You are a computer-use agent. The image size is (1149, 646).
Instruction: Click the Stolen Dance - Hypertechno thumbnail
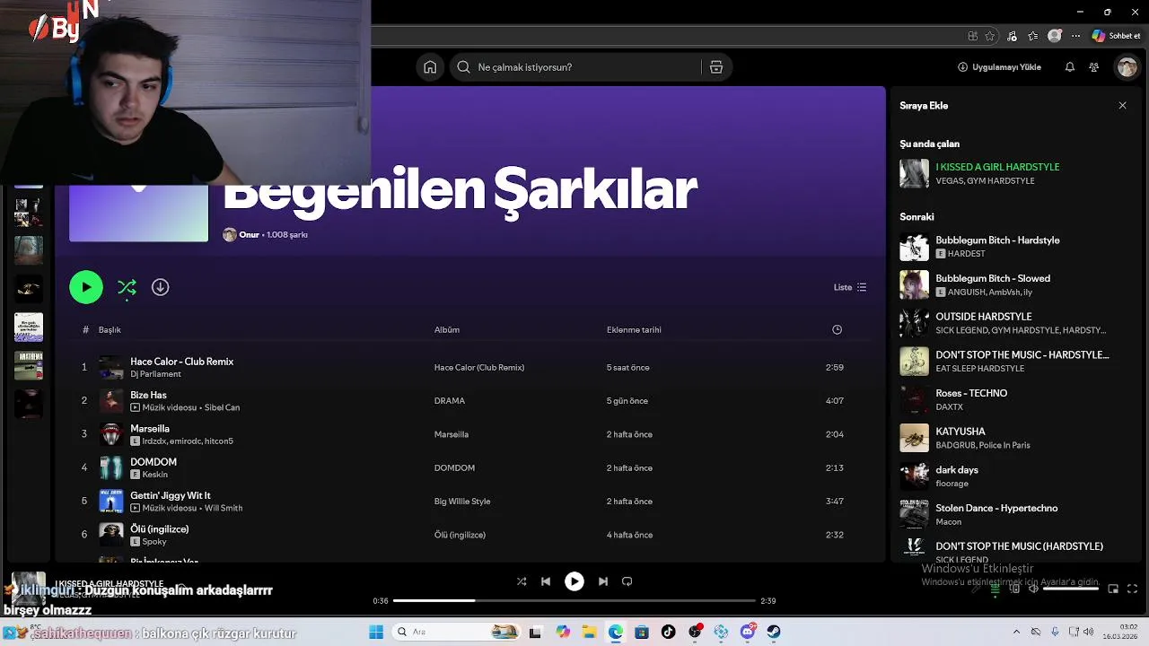[915, 514]
